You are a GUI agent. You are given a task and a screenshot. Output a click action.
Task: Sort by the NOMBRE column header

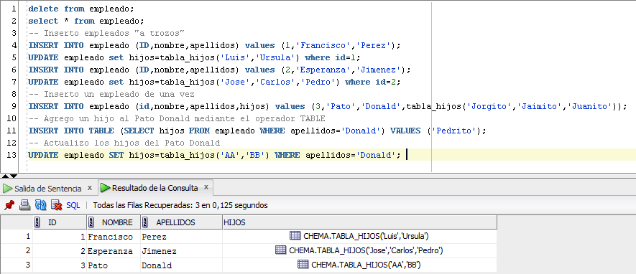coord(114,222)
